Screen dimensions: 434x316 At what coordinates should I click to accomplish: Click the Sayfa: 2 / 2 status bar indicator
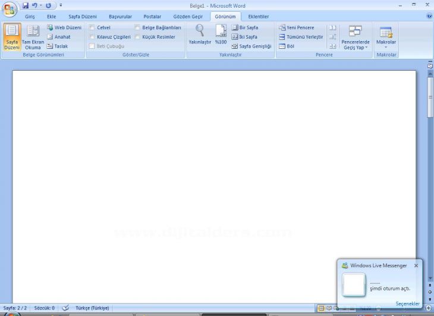(x=15, y=308)
